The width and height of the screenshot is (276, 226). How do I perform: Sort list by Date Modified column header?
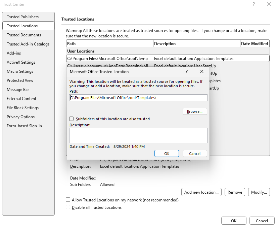[x=255, y=43]
